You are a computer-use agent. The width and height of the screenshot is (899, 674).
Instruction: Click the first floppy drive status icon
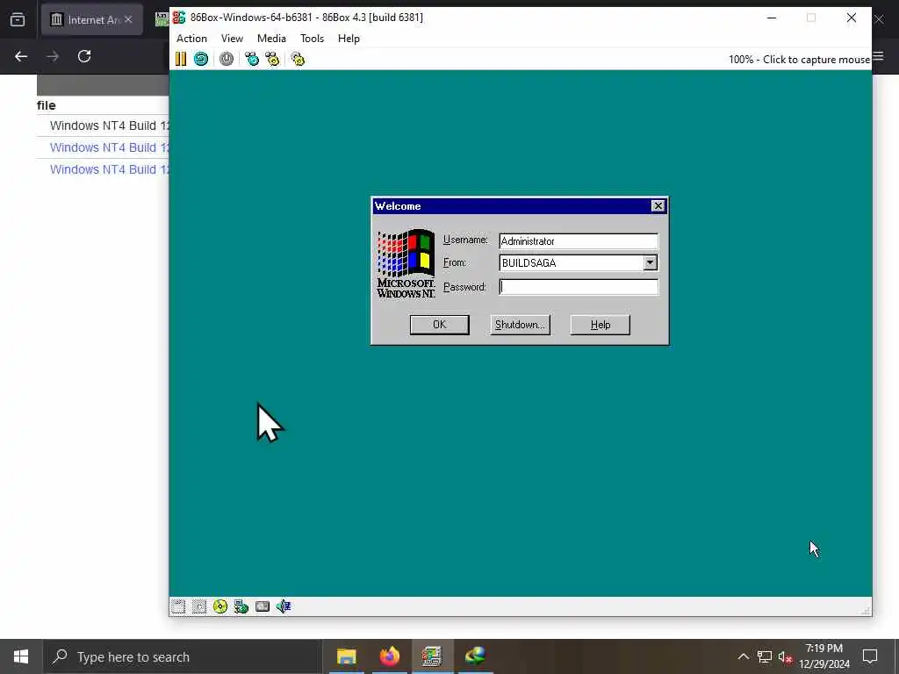178,606
